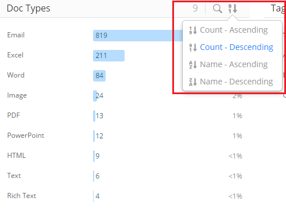Click the Count Ascending sort icon
286x213 pixels.
(x=193, y=30)
